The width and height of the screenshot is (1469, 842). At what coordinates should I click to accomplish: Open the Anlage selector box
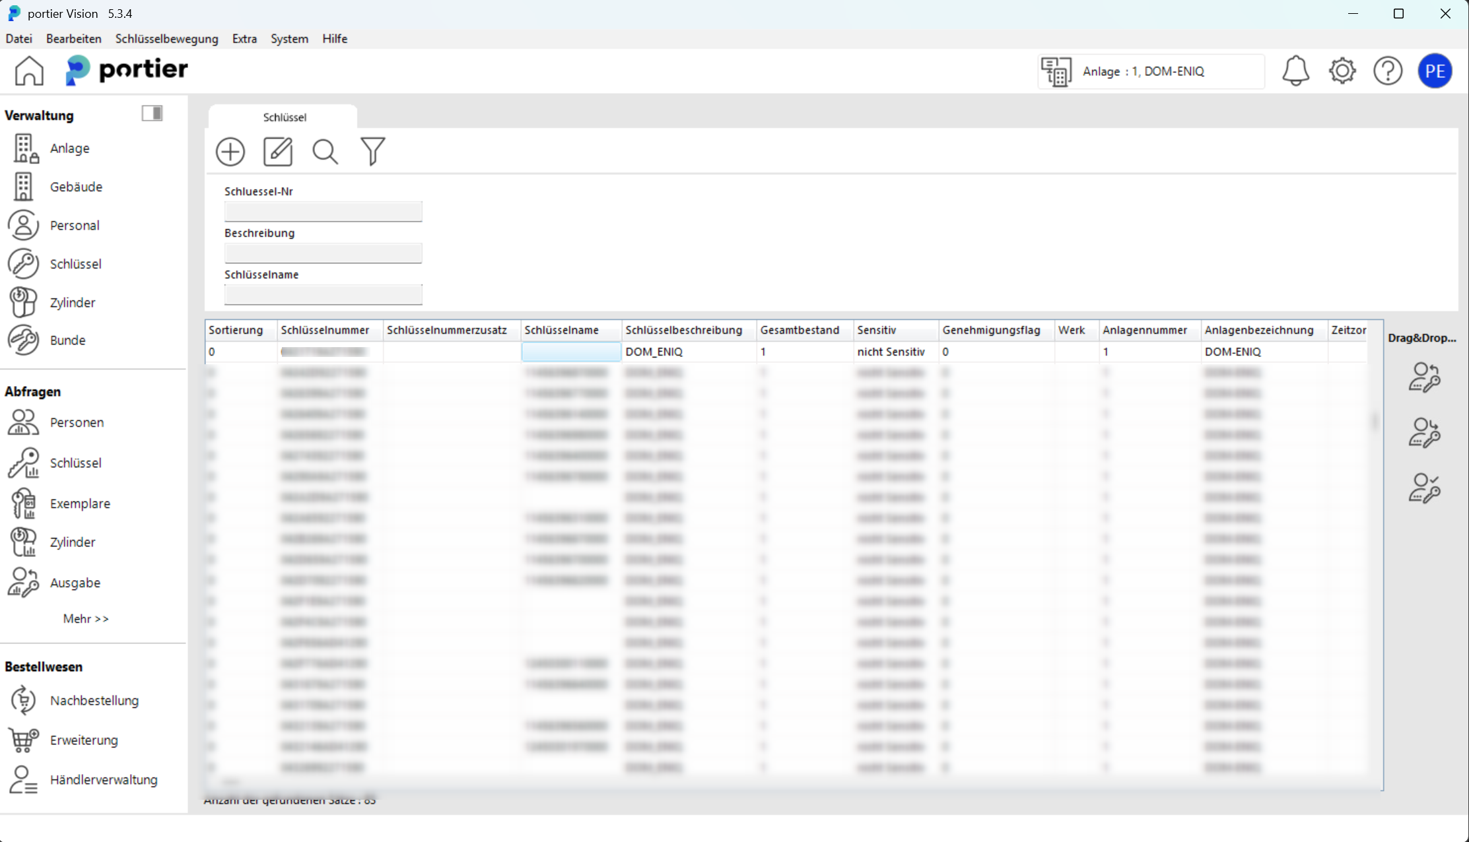[1151, 71]
